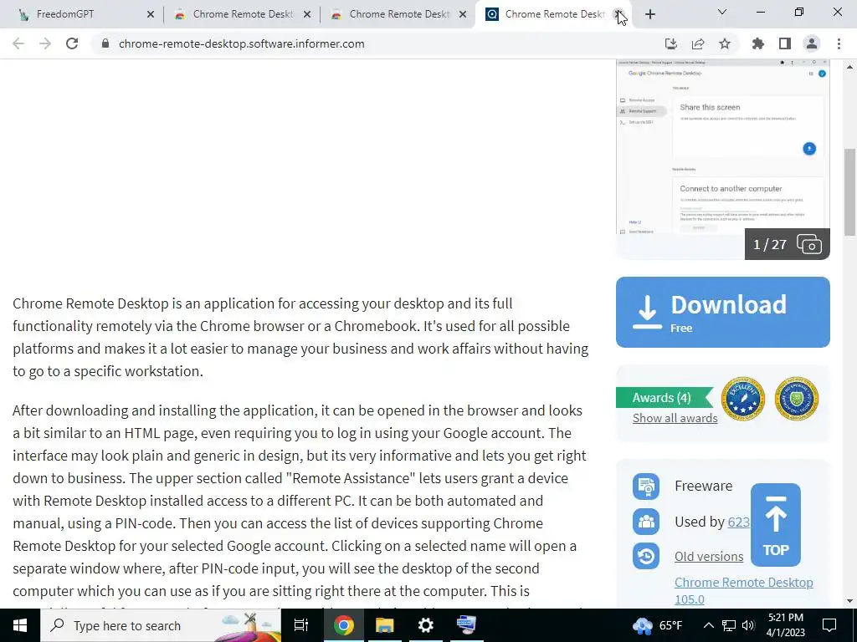Toggle the Chrome side panel
The image size is (857, 642).
click(x=784, y=43)
